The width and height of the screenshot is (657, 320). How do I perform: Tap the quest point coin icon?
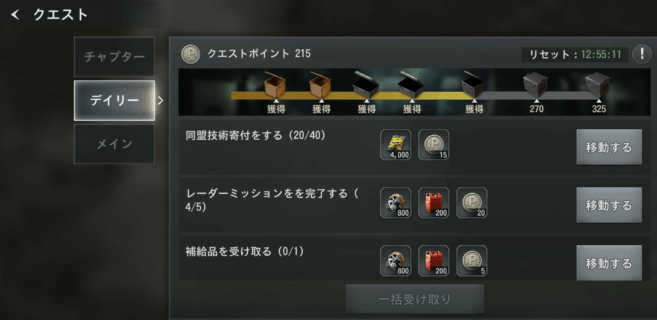coord(190,54)
